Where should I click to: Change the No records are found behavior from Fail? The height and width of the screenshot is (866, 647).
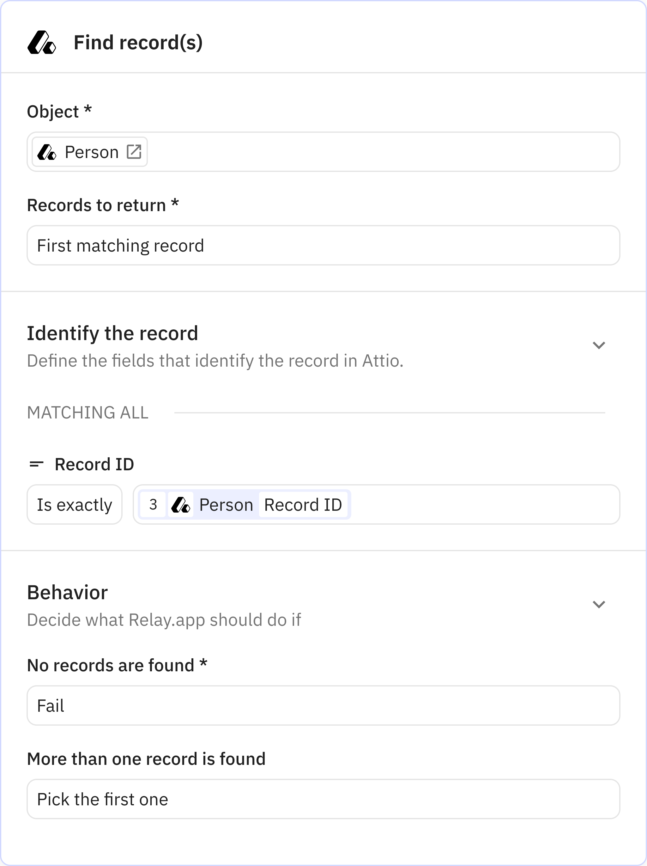point(323,705)
